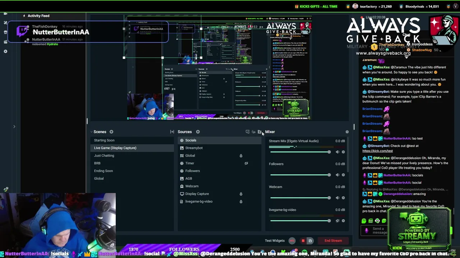Mute the Webcam audio source
Image resolution: width=460 pixels, height=258 pixels.
coord(337,198)
